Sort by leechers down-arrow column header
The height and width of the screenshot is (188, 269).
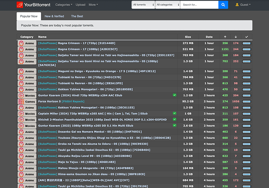point(236,37)
